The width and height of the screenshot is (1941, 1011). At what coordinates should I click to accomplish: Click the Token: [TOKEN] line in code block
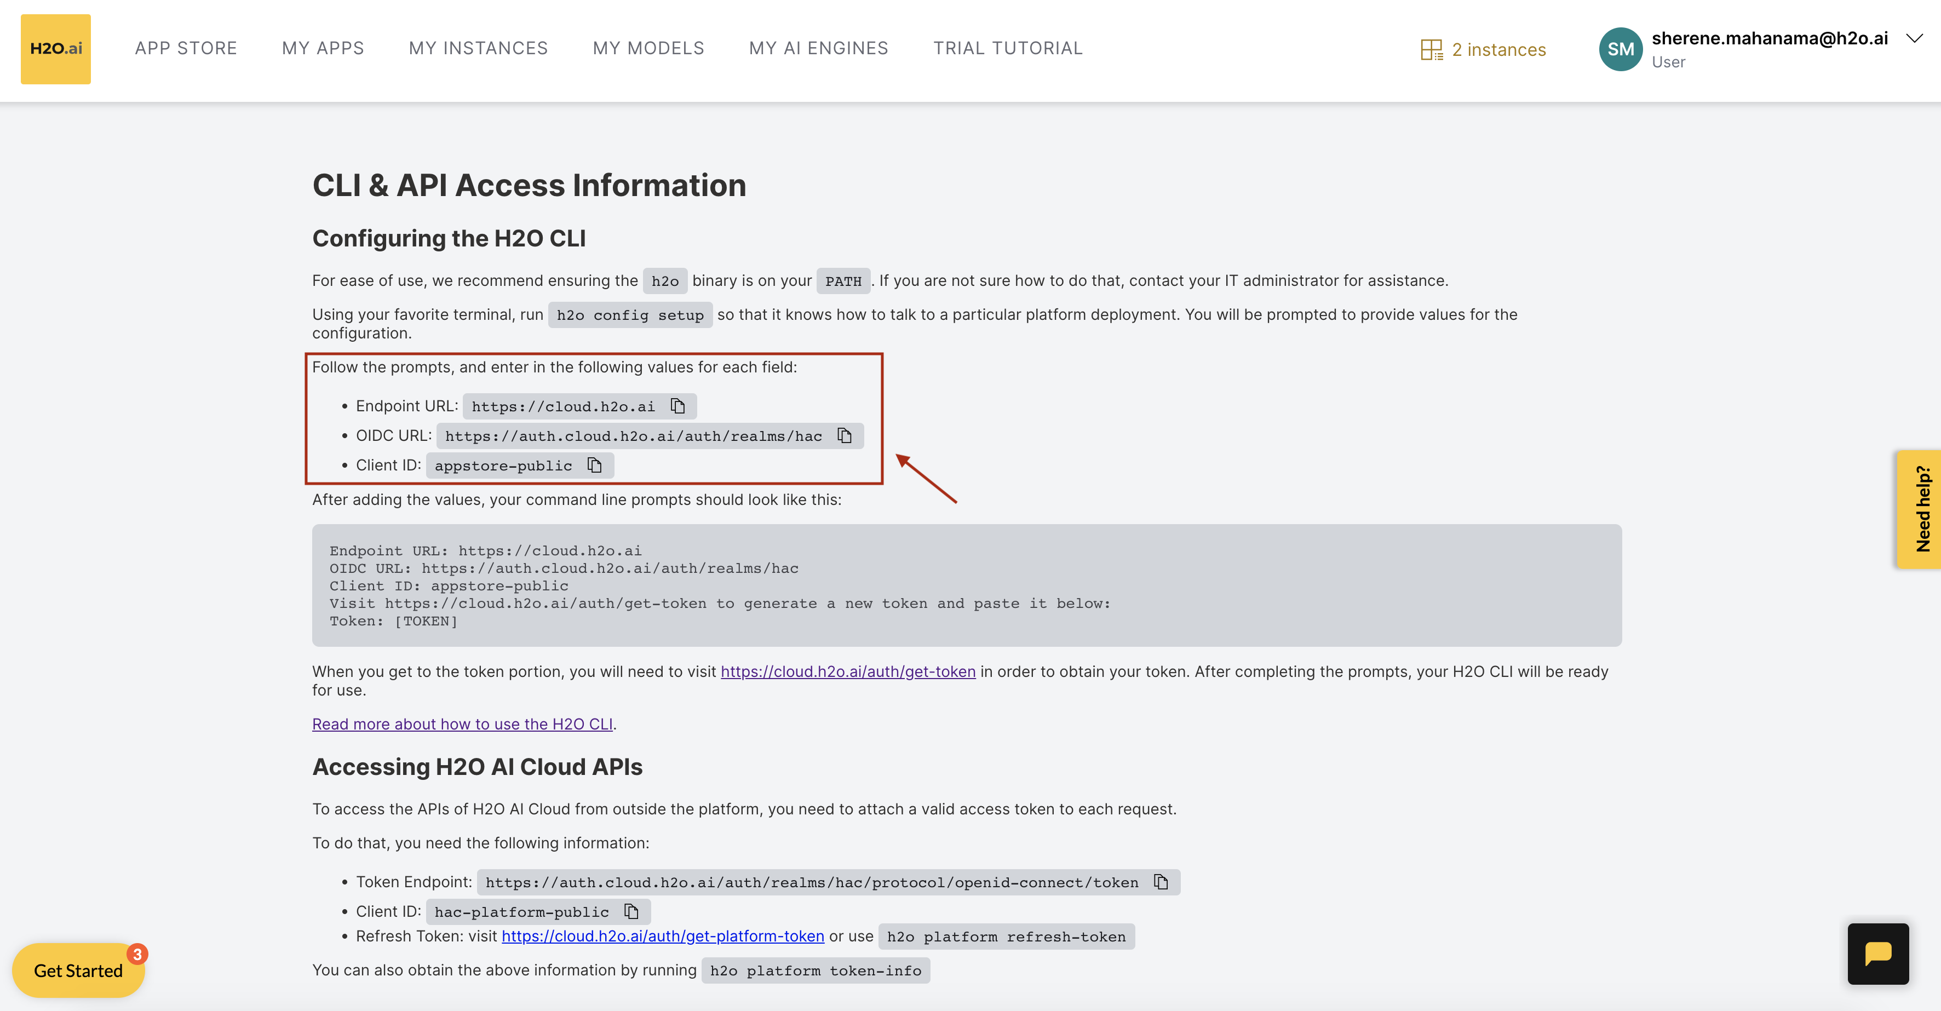[393, 621]
